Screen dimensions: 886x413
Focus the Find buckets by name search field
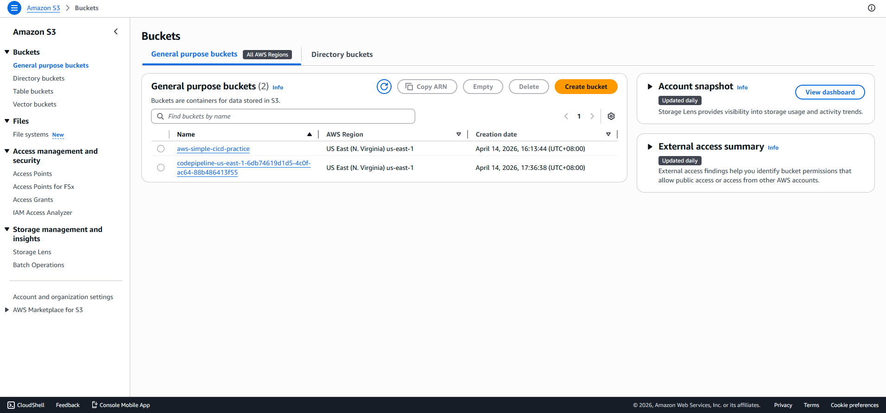[283, 116]
